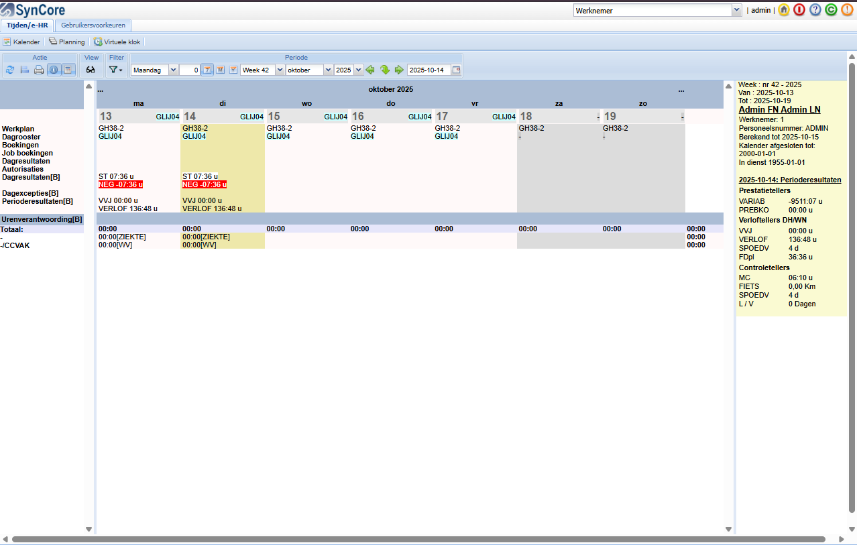Switch to Gebruikersvoorkeuren tab
Image resolution: width=857 pixels, height=545 pixels.
[93, 25]
